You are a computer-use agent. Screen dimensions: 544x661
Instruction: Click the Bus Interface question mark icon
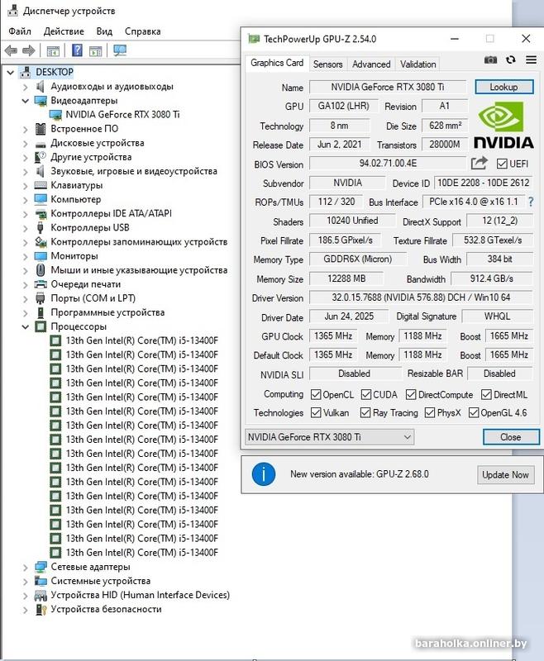pyautogui.click(x=531, y=202)
